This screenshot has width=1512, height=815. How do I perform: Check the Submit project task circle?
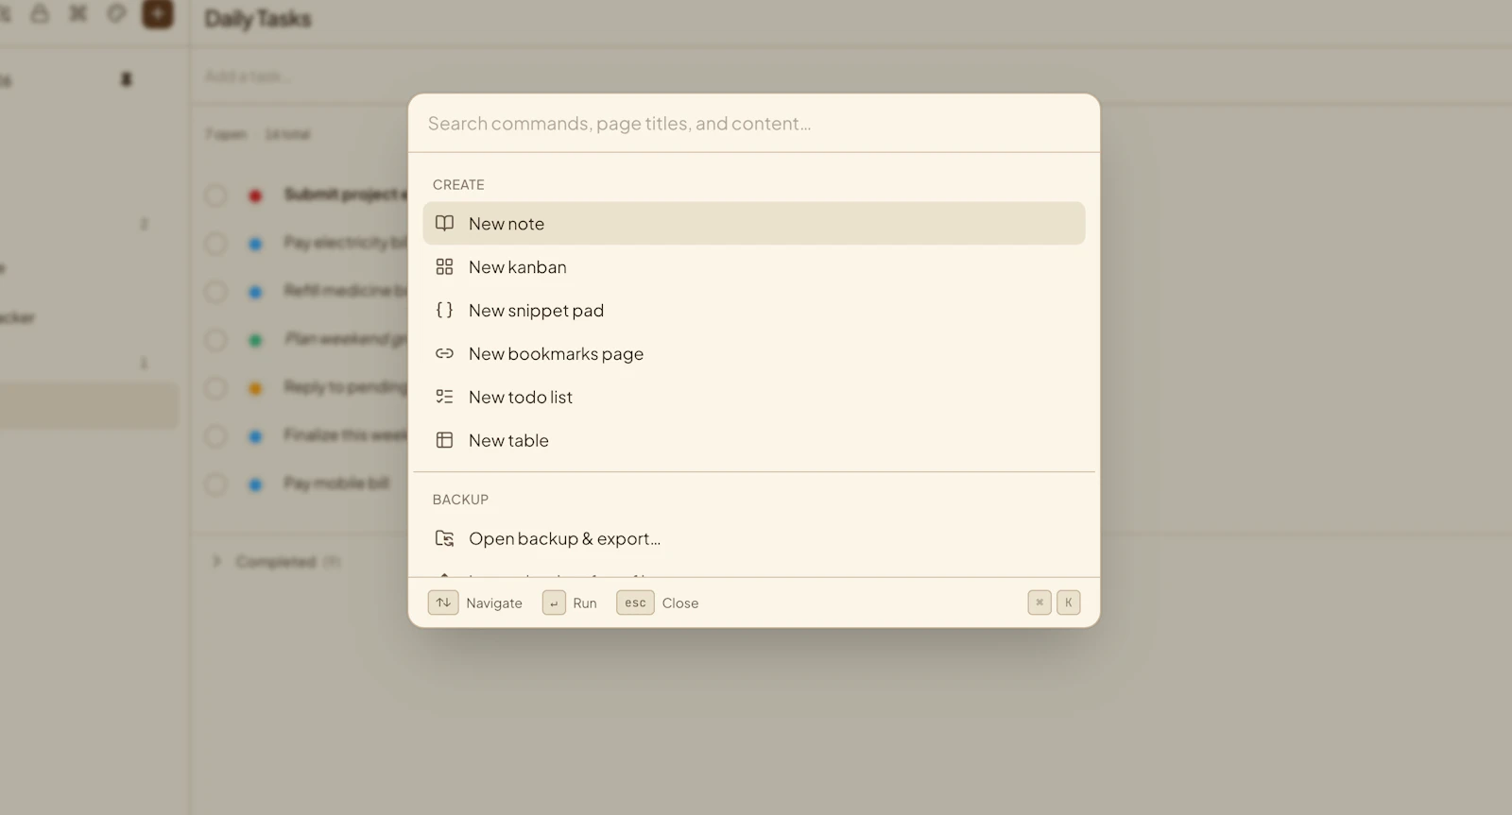click(x=215, y=195)
